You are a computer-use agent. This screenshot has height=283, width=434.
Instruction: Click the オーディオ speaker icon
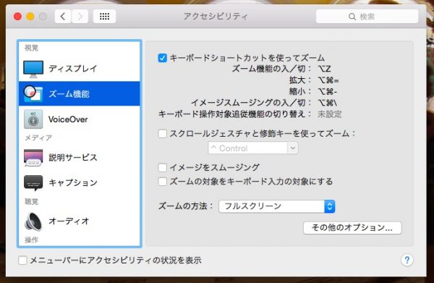pos(33,221)
